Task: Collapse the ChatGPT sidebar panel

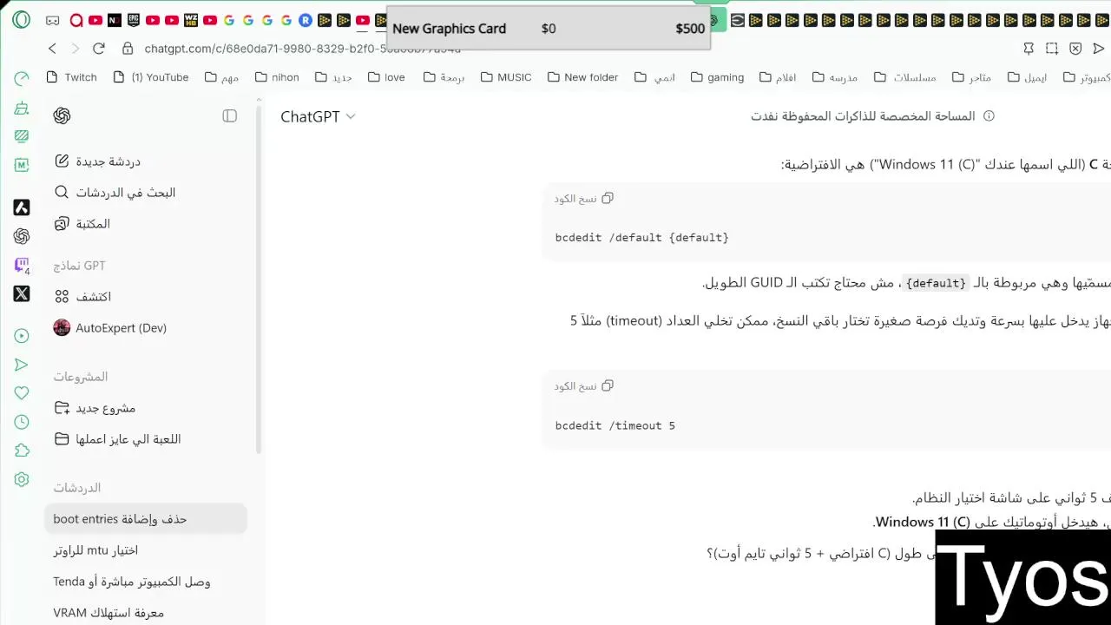Action: click(230, 115)
